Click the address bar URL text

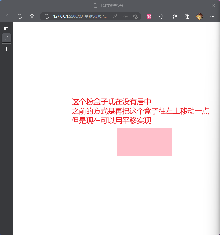80,16
